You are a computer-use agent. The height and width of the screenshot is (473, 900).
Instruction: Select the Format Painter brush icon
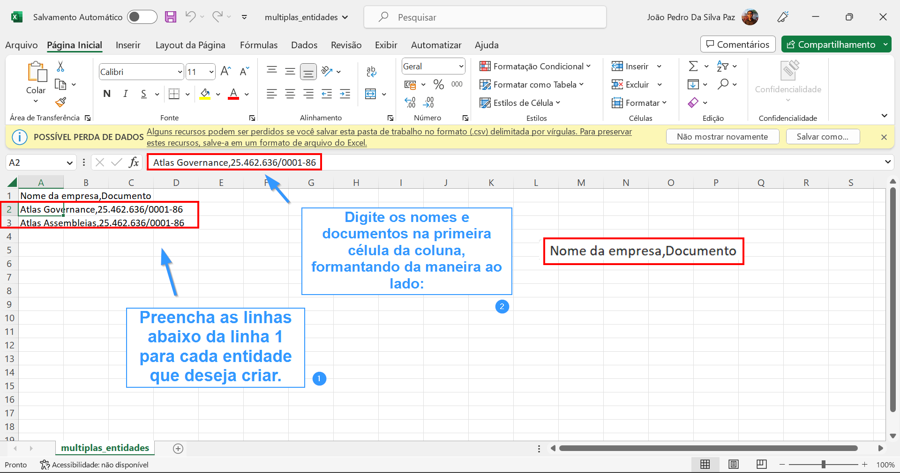(60, 102)
